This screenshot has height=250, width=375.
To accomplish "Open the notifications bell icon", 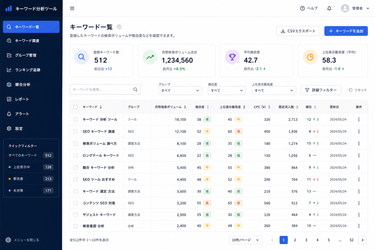I will (x=329, y=8).
